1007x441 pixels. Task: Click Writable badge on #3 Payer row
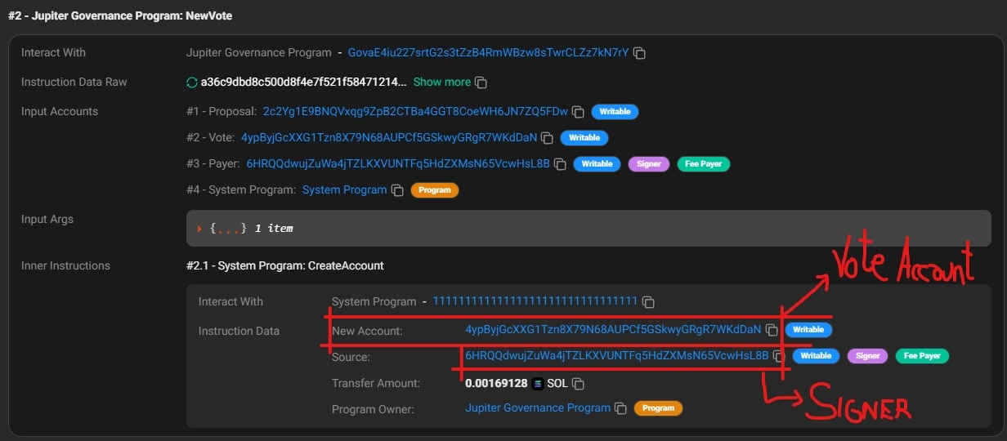pyautogui.click(x=597, y=164)
